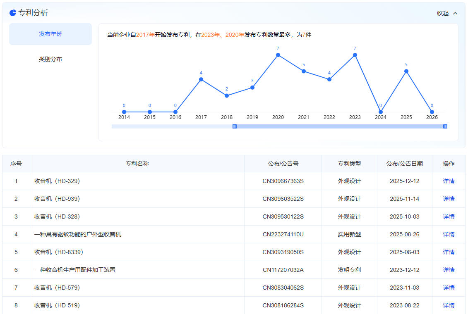The width and height of the screenshot is (468, 314).
Task: View 详情 for 一种具有驱蚊功能的户外型收音机
Action: (449, 234)
